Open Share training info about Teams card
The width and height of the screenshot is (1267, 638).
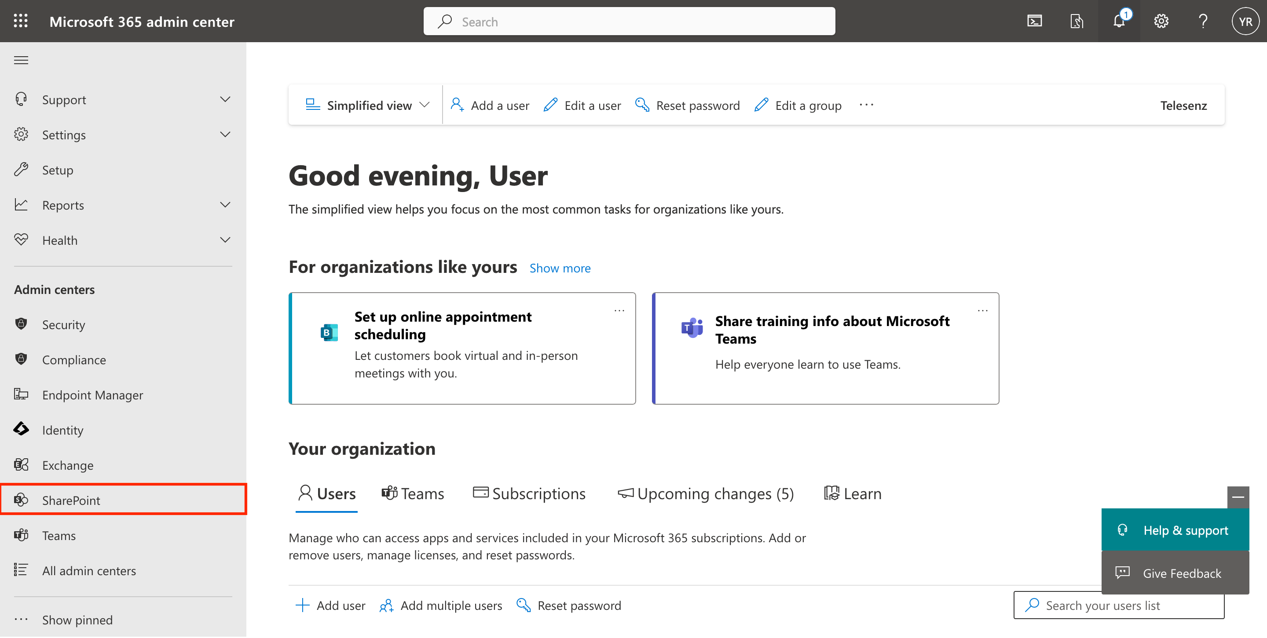[x=825, y=349]
